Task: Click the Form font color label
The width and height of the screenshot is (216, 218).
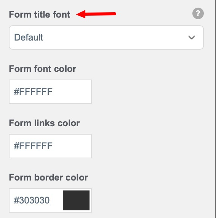Action: (x=43, y=69)
